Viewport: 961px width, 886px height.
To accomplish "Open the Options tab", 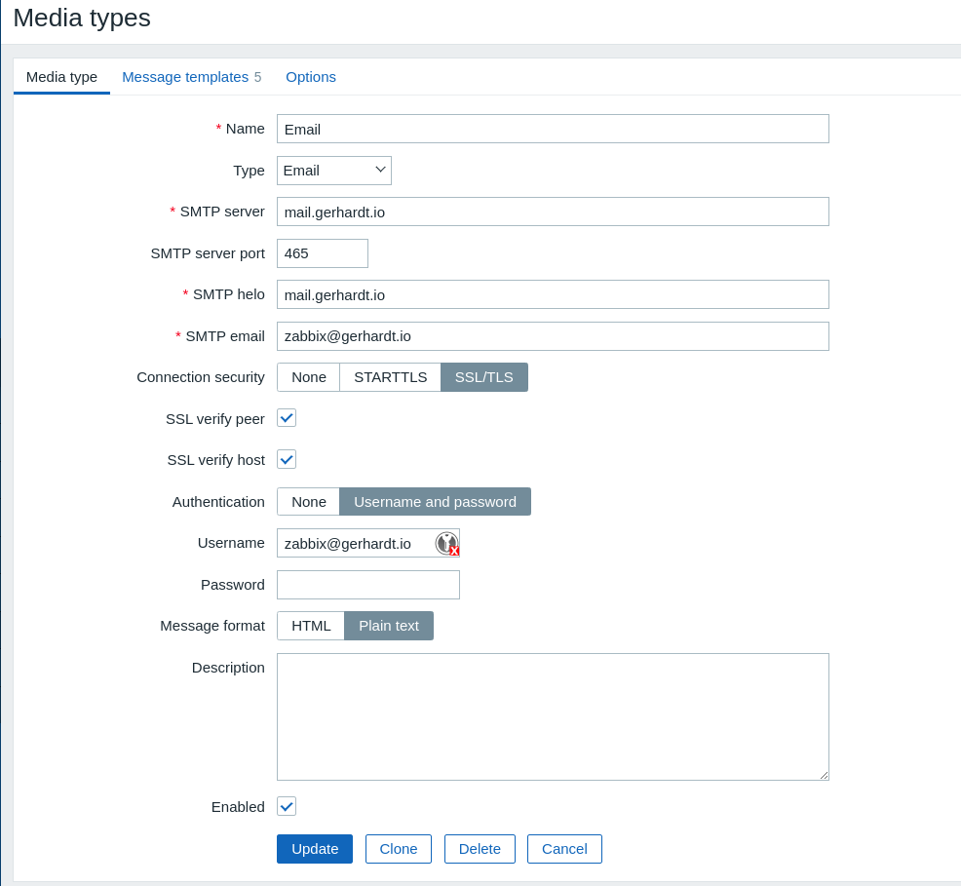I will click(311, 77).
